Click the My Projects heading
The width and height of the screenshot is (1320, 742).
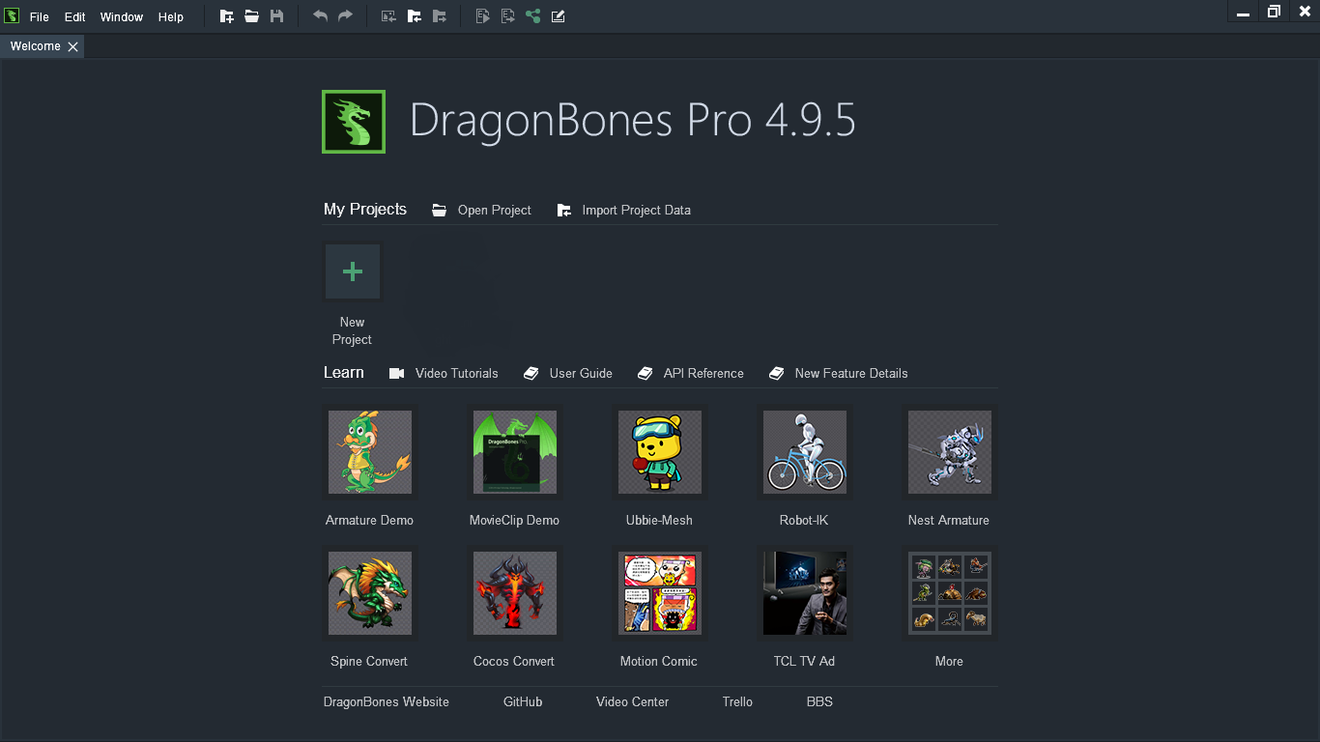click(365, 209)
